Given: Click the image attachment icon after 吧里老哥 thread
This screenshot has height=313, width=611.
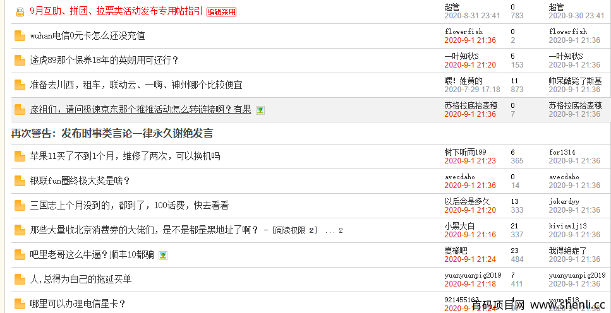Looking at the screenshot, I should tap(163, 255).
